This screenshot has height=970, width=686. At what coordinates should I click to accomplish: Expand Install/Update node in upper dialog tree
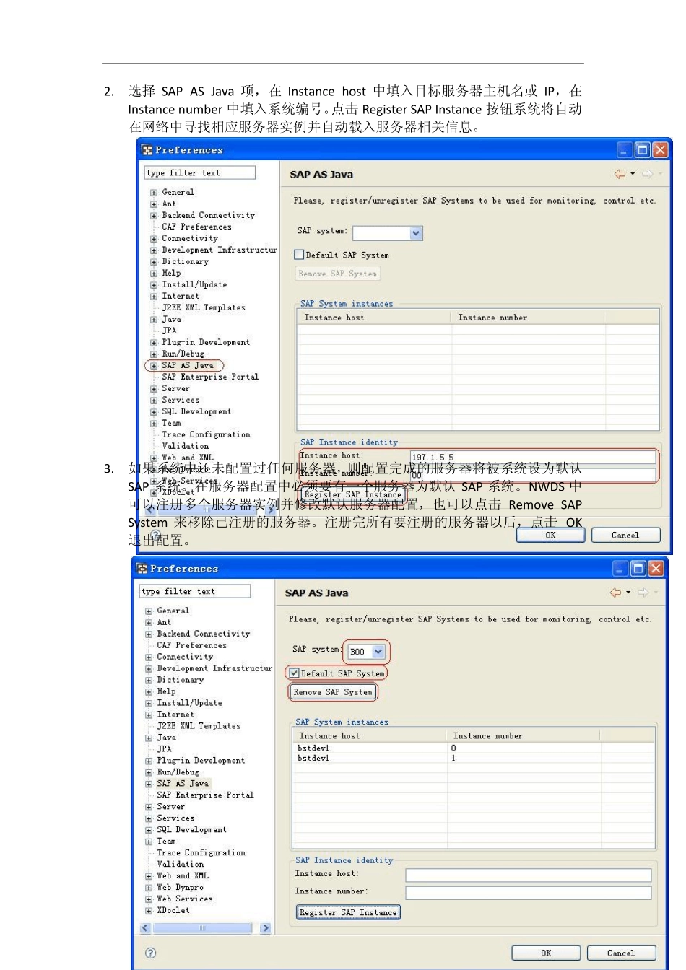pos(154,285)
